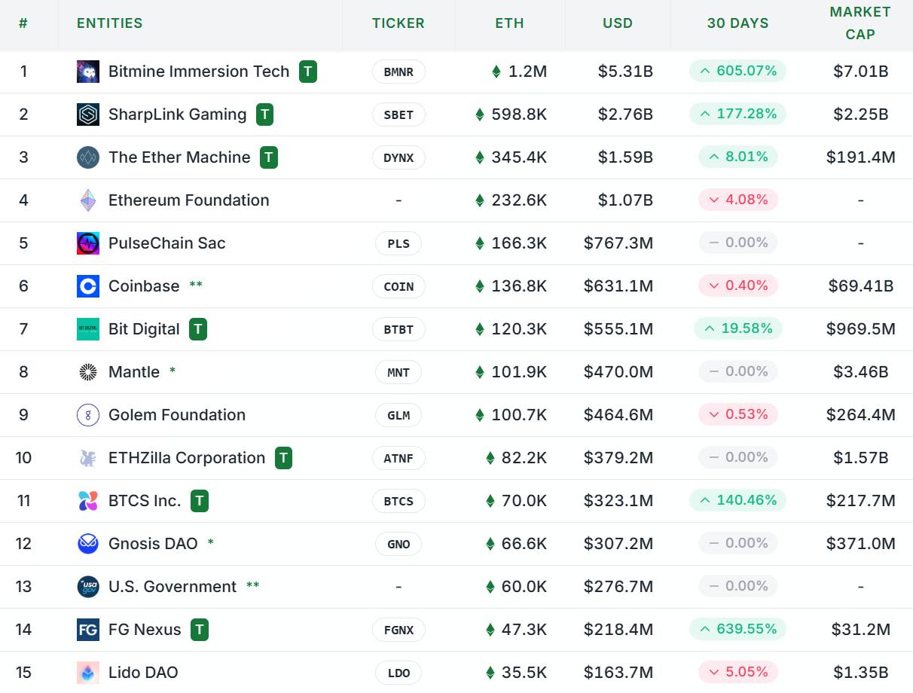Click the Golem Foundation entity name
The width and height of the screenshot is (913, 693).
pyautogui.click(x=177, y=415)
